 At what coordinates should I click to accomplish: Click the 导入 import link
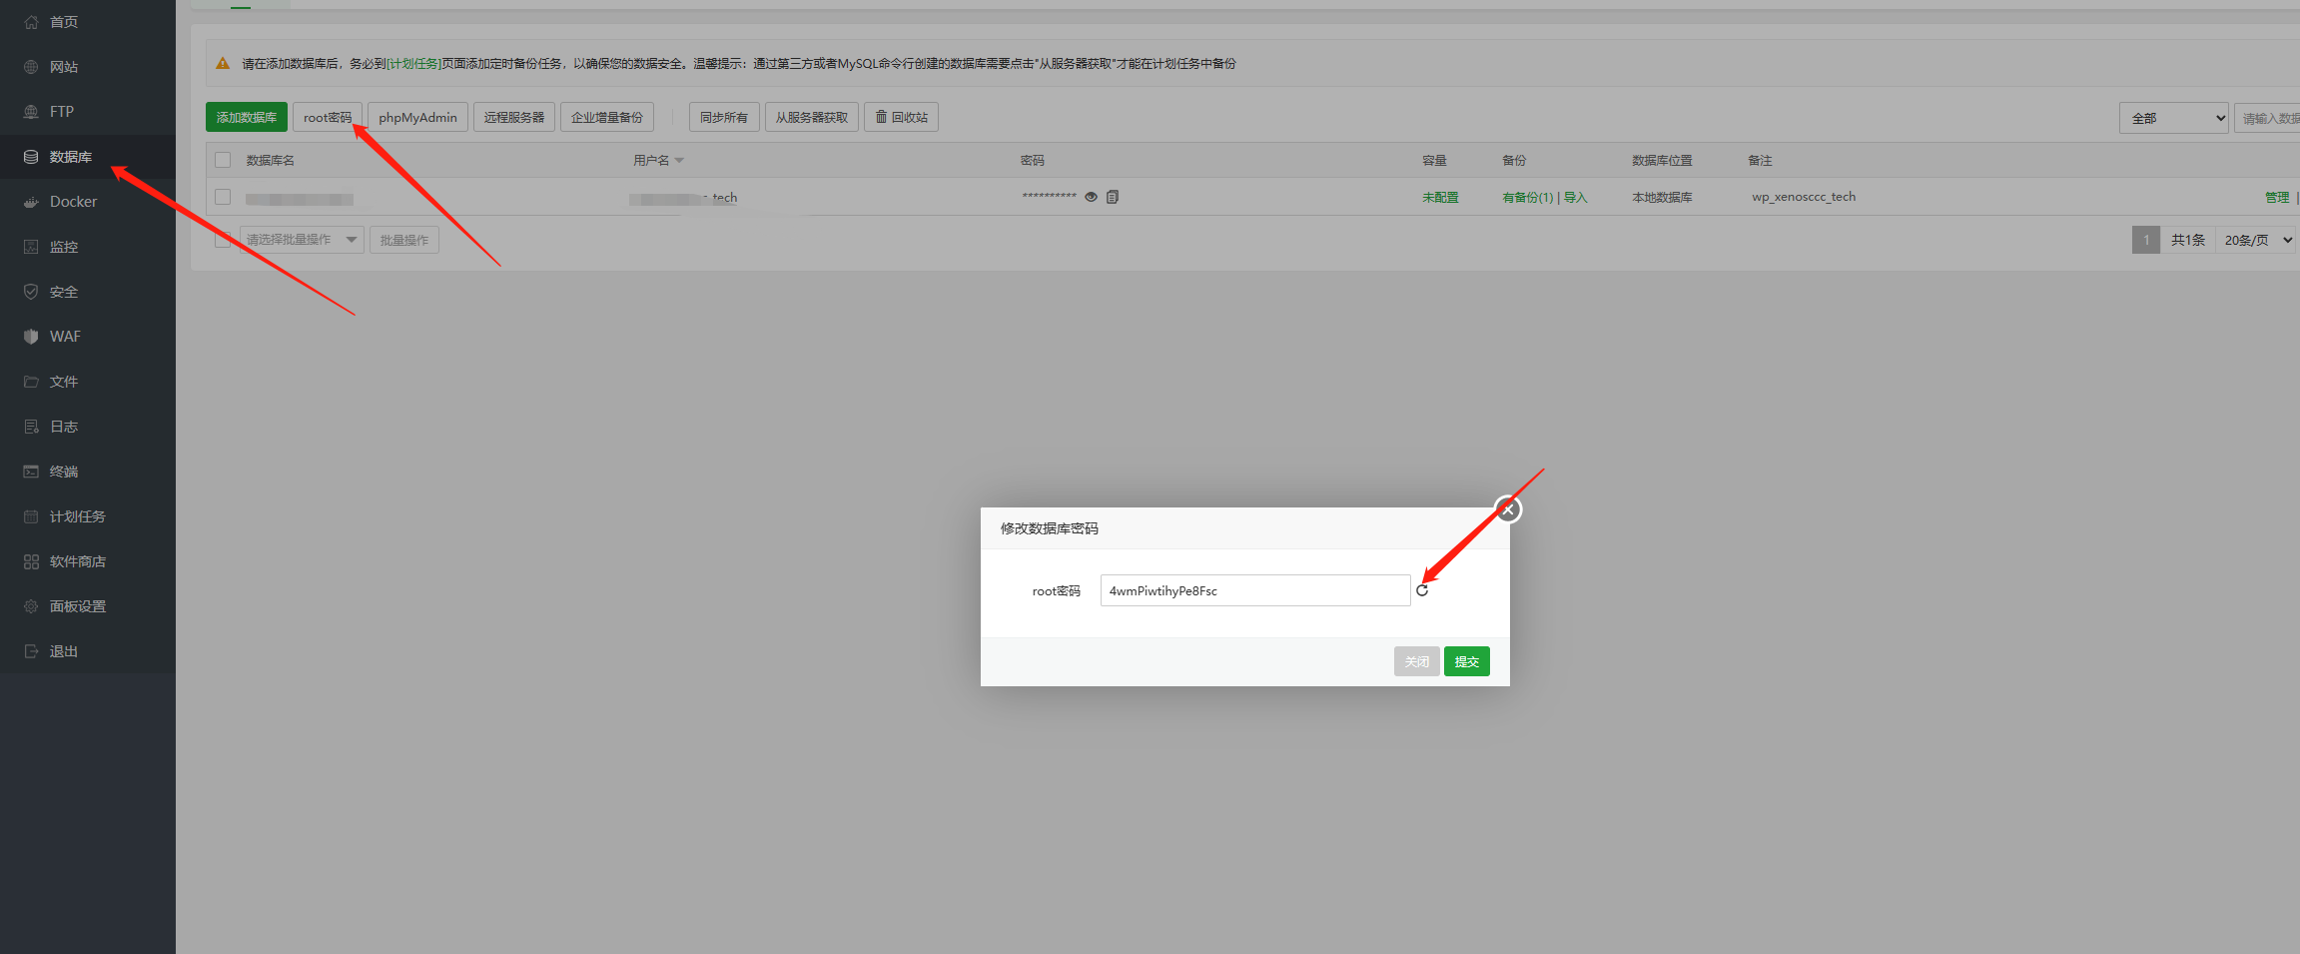[x=1576, y=198]
